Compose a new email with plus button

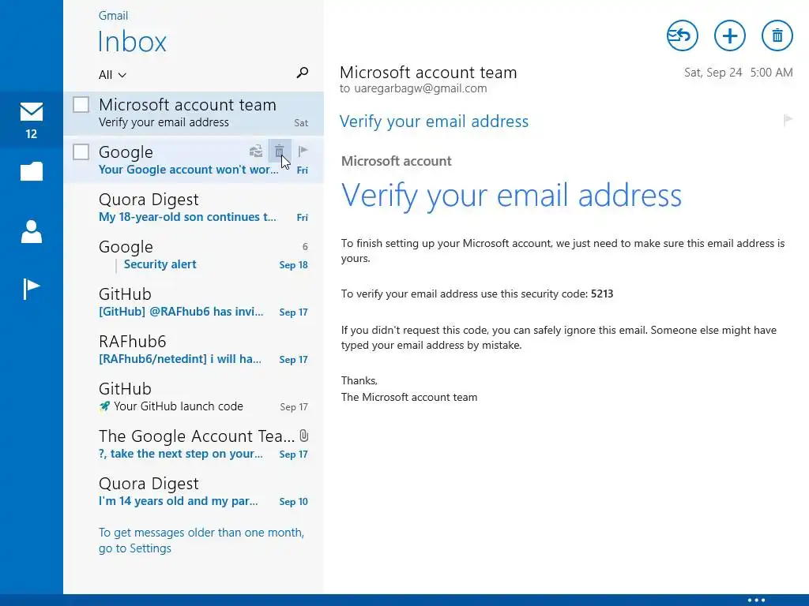click(729, 36)
